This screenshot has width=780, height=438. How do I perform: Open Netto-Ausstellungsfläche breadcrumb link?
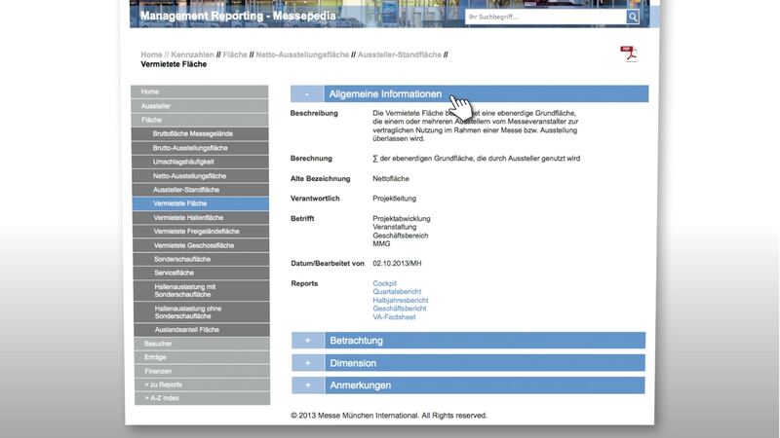coord(302,55)
